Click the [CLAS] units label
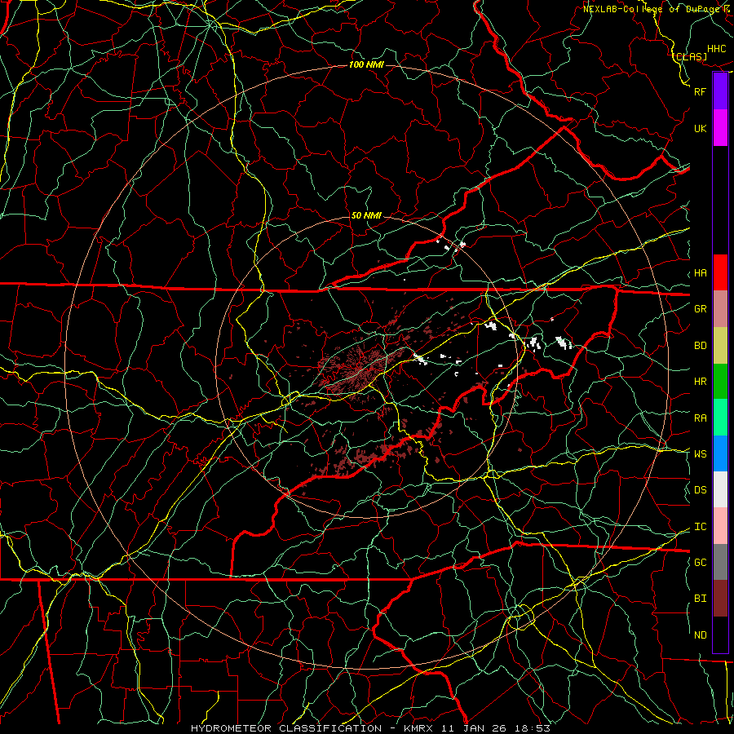 691,56
